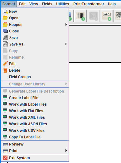Select New from the Format menu
The image size is (121, 163).
35,12
